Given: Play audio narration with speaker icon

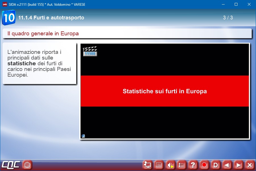Looking at the screenshot, I should point(170,165).
